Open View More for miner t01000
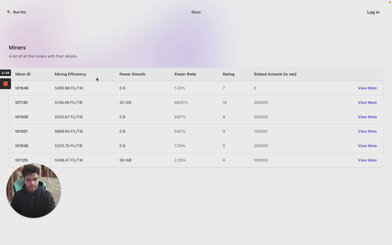The image size is (392, 245). (367, 117)
